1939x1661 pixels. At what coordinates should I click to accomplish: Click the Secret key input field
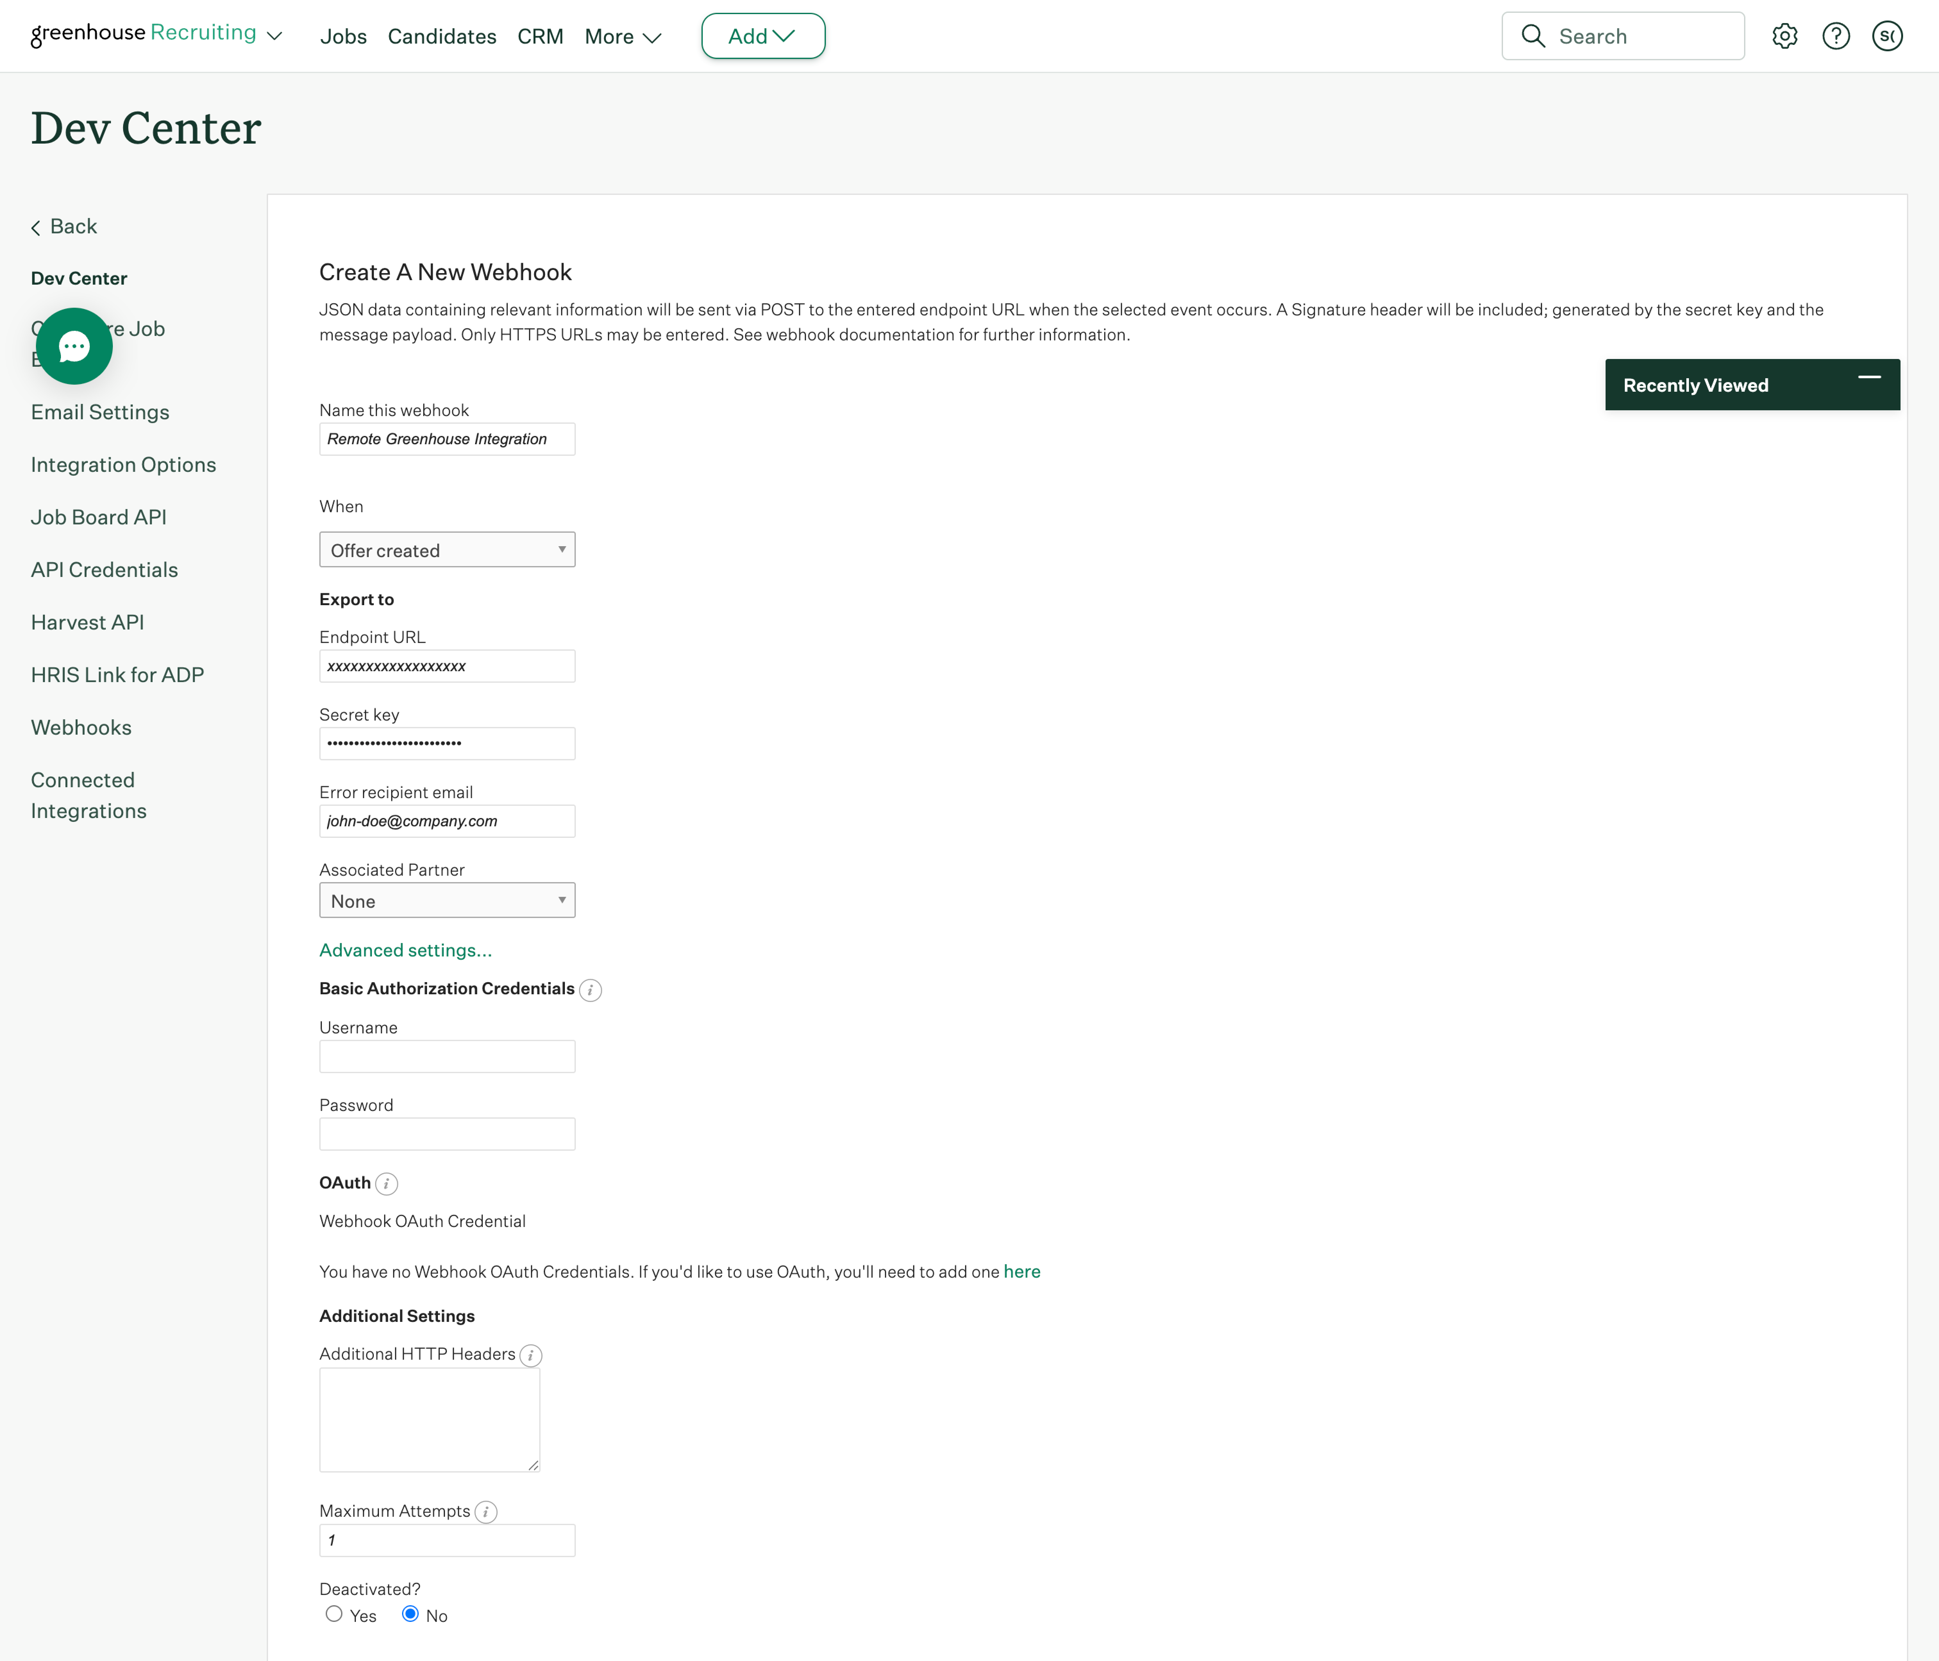(x=447, y=744)
